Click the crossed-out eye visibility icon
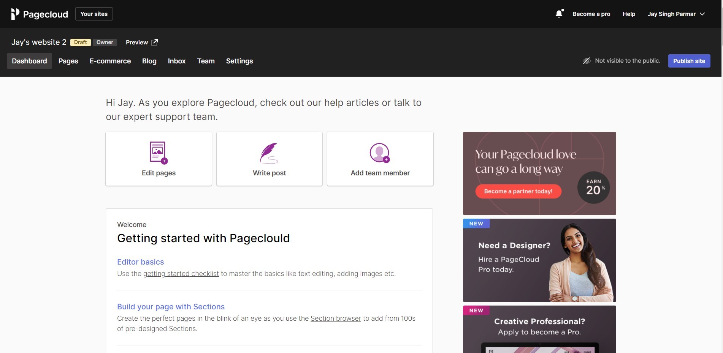This screenshot has width=723, height=353. click(x=587, y=61)
